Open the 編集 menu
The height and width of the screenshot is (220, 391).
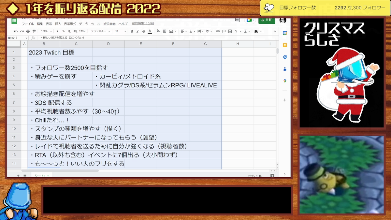[40, 24]
